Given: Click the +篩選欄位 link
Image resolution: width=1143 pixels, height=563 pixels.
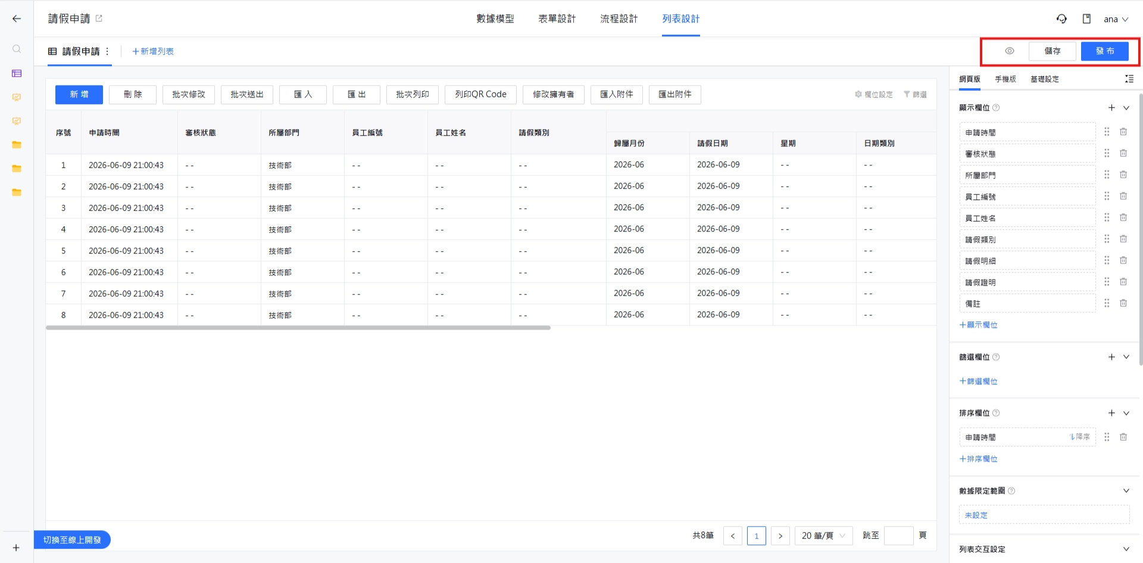Looking at the screenshot, I should point(979,381).
